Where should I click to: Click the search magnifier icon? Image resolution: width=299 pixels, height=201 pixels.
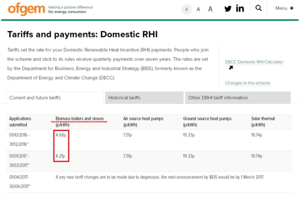(259, 8)
